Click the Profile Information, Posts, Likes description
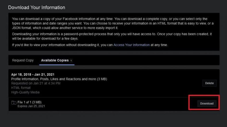 (59, 79)
